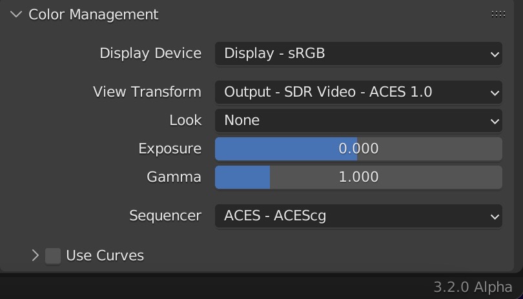Image resolution: width=523 pixels, height=299 pixels.
Task: Click the Exposure slider field
Action: click(358, 149)
